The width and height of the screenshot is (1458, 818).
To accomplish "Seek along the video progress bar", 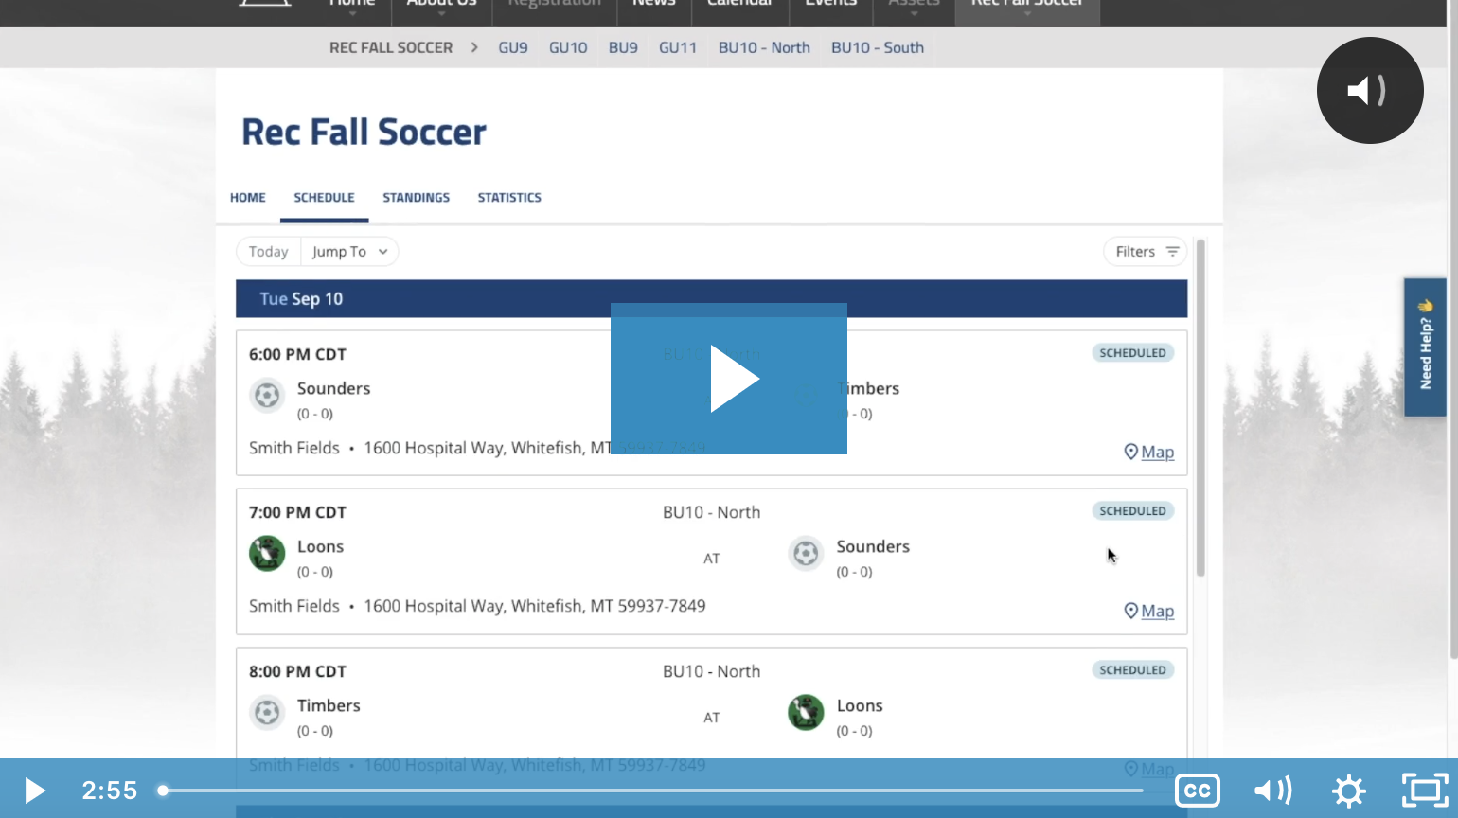I will pos(653,791).
